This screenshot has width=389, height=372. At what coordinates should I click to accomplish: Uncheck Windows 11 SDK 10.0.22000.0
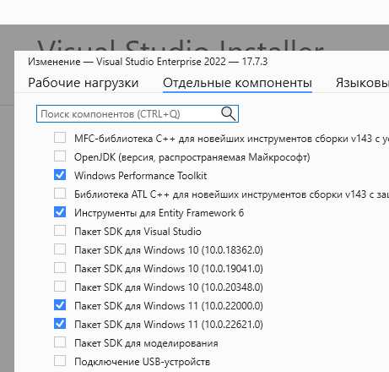point(60,305)
